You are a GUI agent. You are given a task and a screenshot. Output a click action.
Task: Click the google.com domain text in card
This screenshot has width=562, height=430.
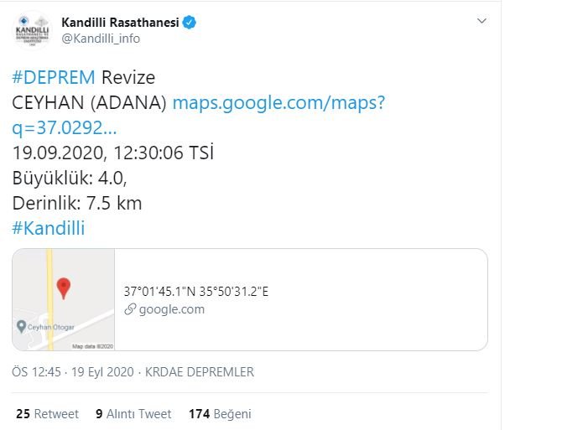pos(172,309)
